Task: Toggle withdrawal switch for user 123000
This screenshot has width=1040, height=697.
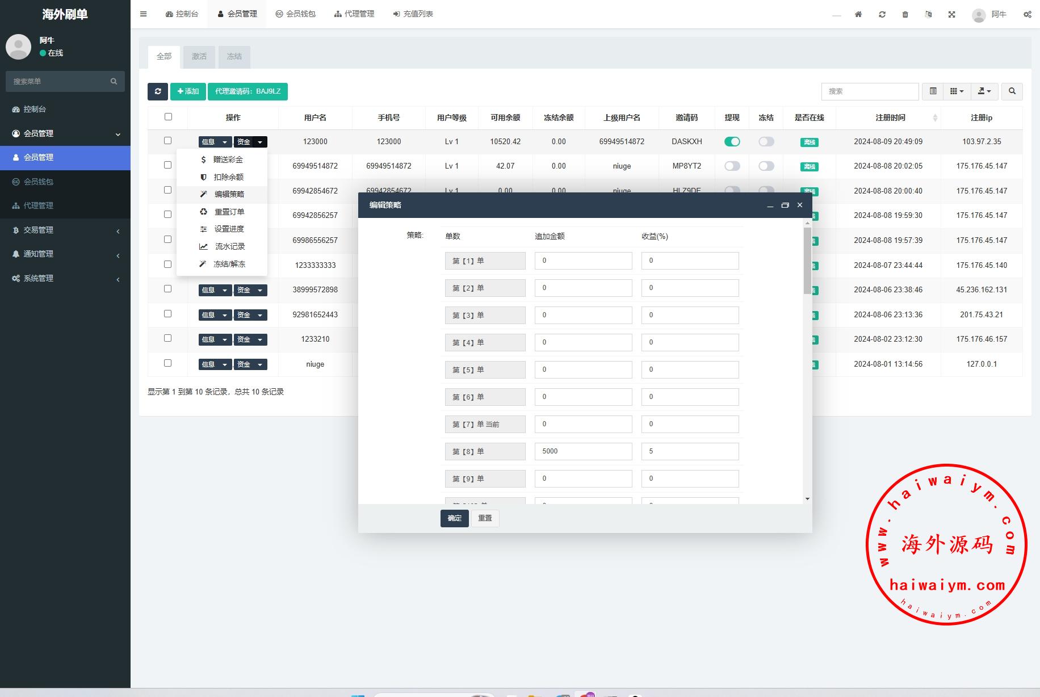Action: pos(732,142)
